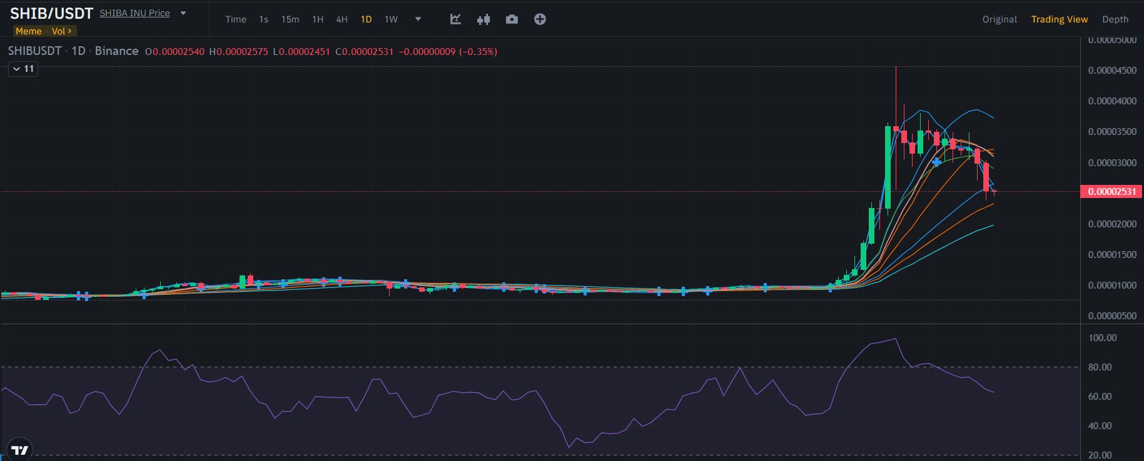Image resolution: width=1144 pixels, height=461 pixels.
Task: Expand the SHIB/USDT pair dropdown arrow
Action: (183, 13)
